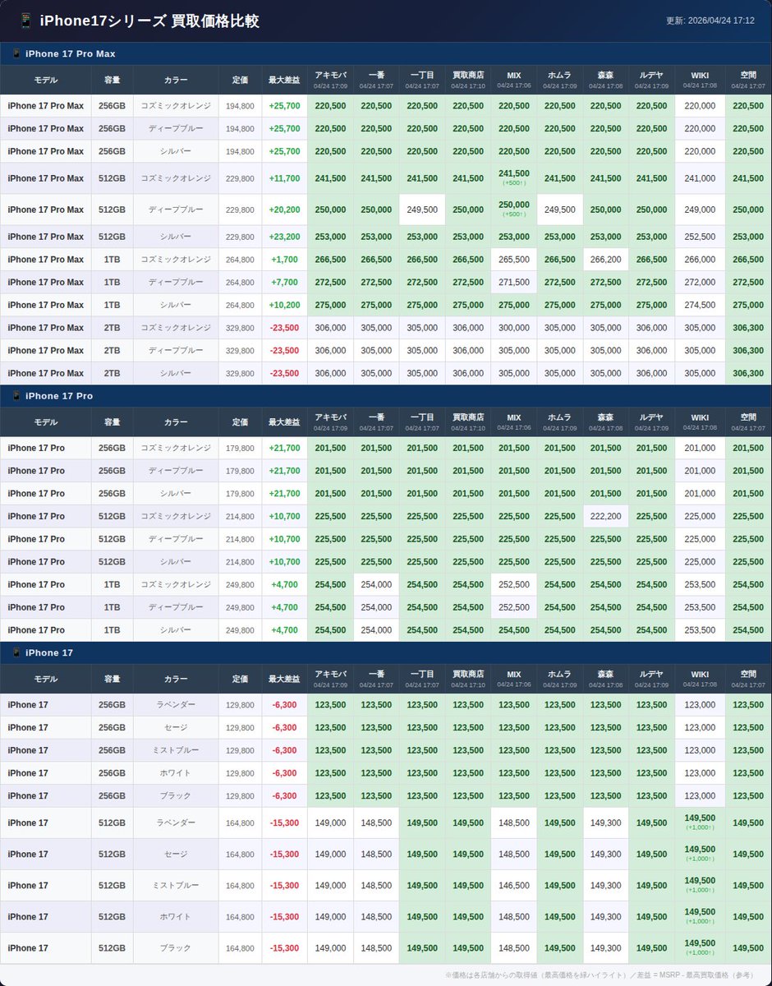Click the phone icon in the iPhone 17 Pro section header
The height and width of the screenshot is (986, 772).
point(16,396)
